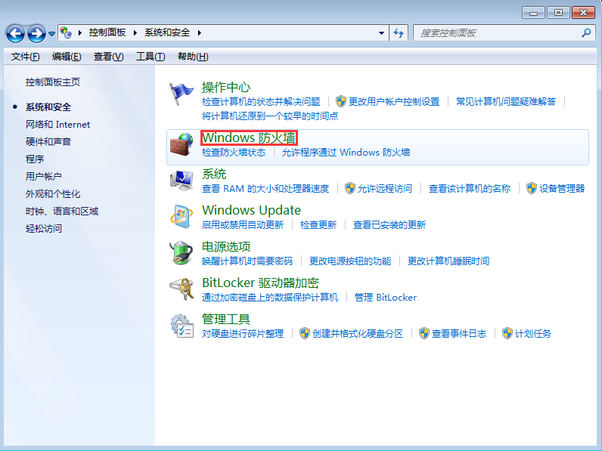Open the Windows 防火墙 heading link
The width and height of the screenshot is (602, 451).
click(x=249, y=137)
